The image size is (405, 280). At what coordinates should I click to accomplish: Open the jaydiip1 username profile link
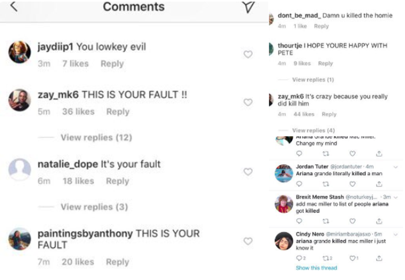coord(55,47)
